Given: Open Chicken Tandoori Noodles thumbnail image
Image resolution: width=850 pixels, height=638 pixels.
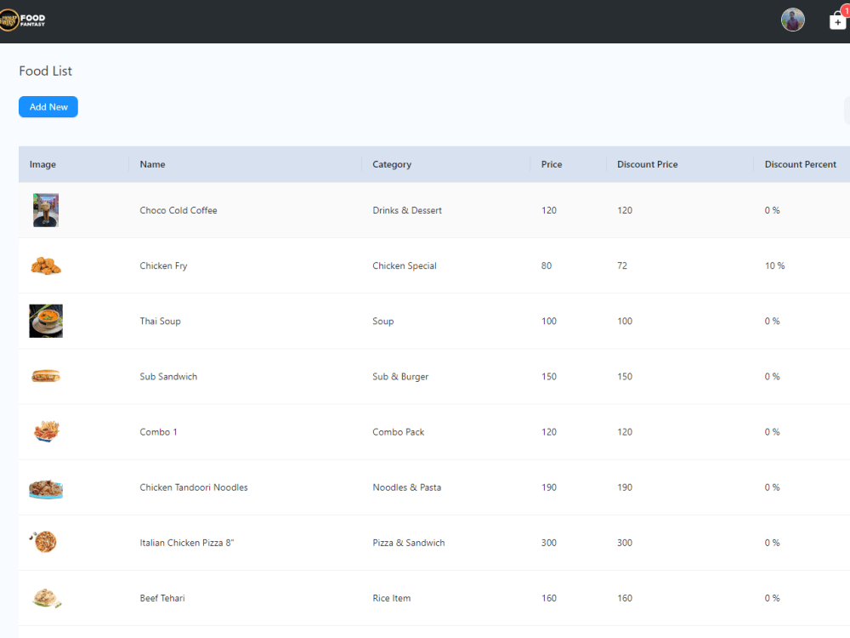Looking at the screenshot, I should (46, 489).
